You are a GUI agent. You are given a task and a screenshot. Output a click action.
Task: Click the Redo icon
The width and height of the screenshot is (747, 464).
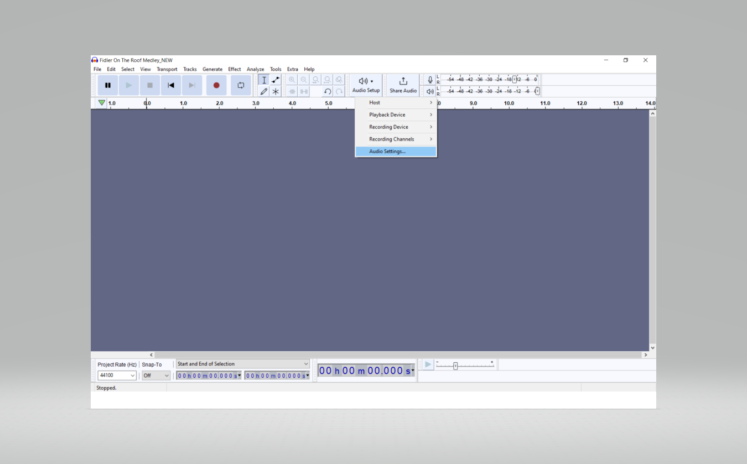[x=339, y=91]
